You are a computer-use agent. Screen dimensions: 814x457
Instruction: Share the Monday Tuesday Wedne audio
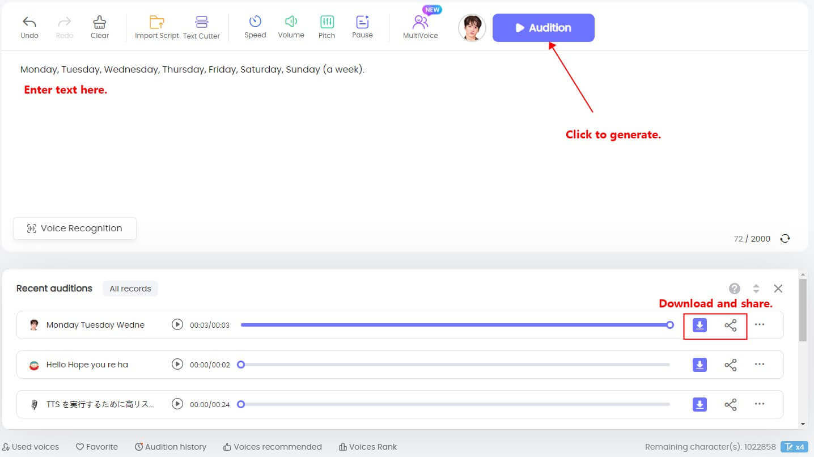coord(731,325)
